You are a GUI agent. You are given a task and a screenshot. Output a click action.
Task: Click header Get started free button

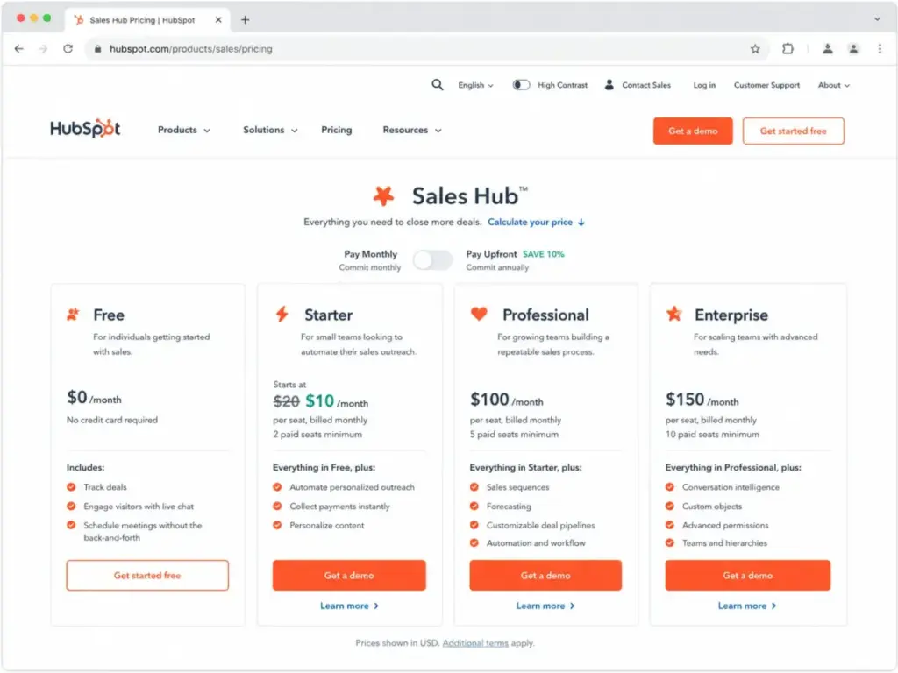(x=793, y=131)
